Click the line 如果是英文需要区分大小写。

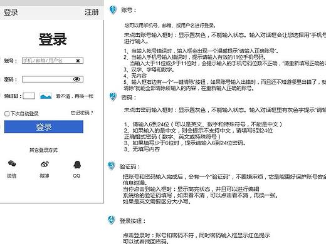157,201
